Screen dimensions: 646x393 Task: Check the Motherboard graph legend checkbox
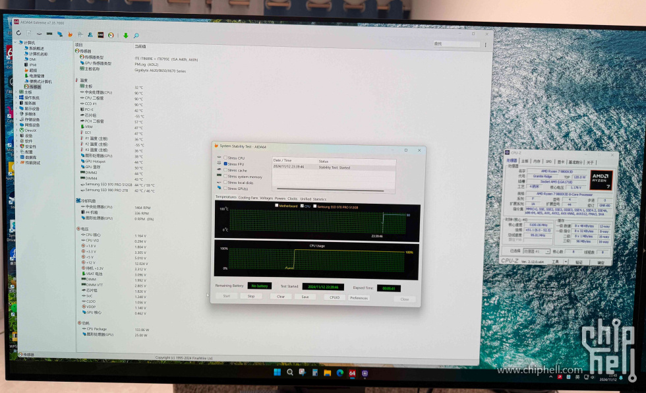coord(276,205)
